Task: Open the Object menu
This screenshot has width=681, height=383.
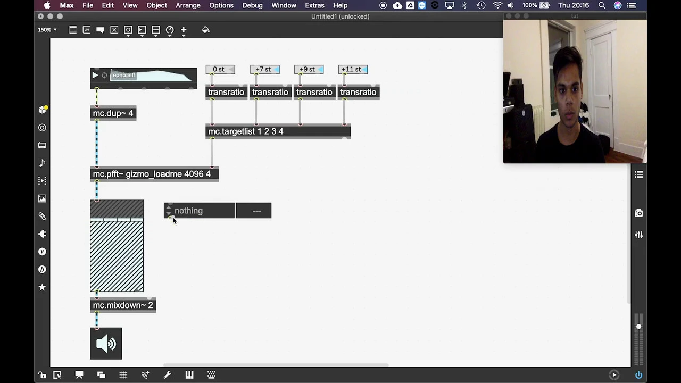Action: [x=156, y=5]
